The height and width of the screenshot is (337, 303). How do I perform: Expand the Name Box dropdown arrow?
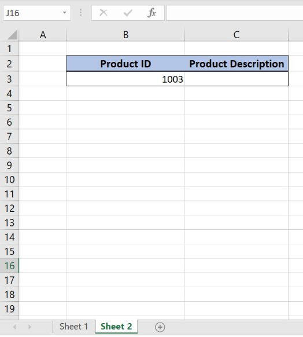tap(65, 13)
